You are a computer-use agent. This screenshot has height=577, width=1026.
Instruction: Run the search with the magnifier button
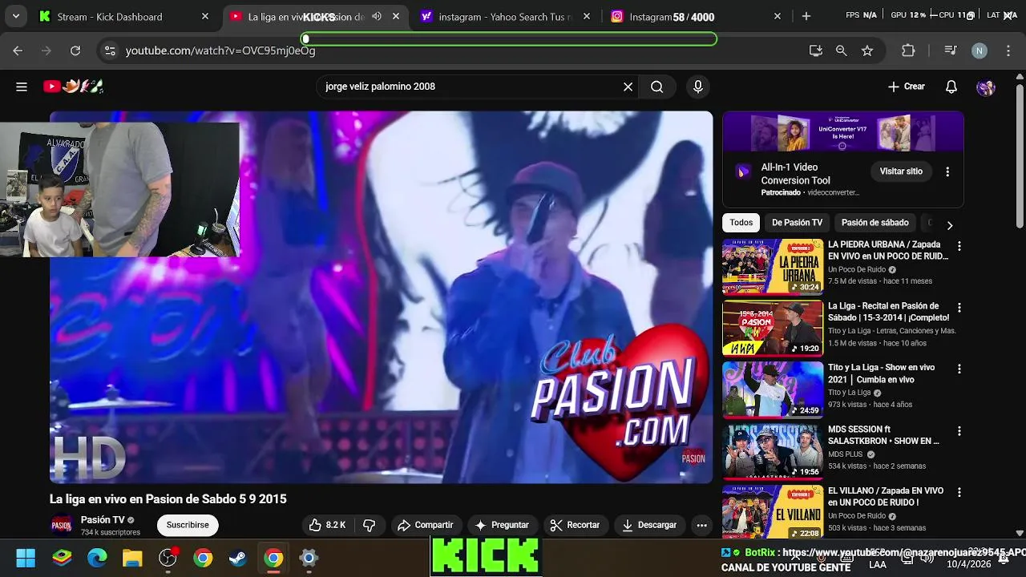click(657, 87)
